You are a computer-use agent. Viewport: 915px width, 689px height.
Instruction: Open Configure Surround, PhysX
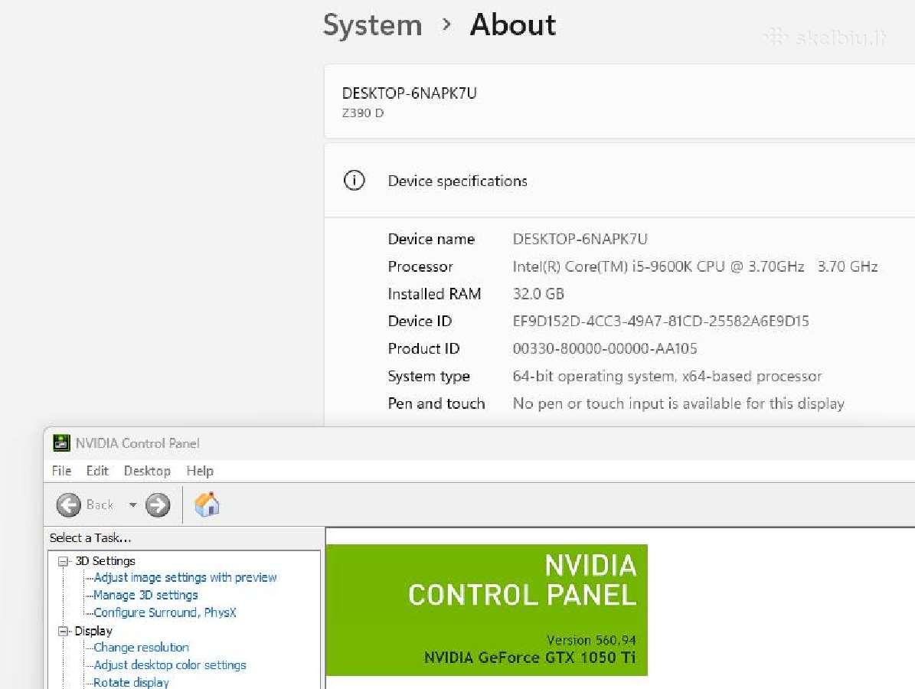(165, 612)
